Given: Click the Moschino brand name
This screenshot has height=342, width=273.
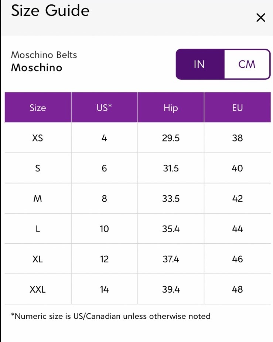Looking at the screenshot, I should pyautogui.click(x=37, y=67).
